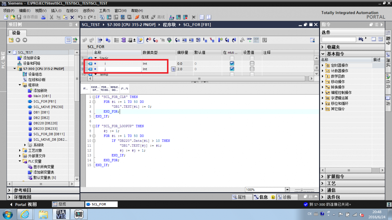Click the set bookmark icon in SCL toolbar
The image size is (392, 220).
220,40
